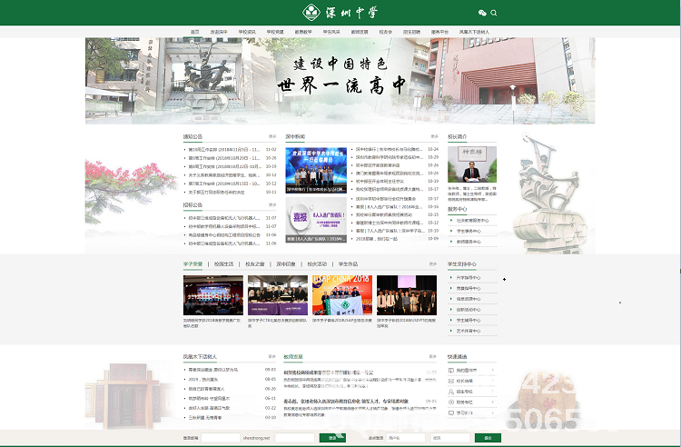The height and width of the screenshot is (447, 681).
Task: Focus the mailbox username input field
Action: tap(221, 438)
